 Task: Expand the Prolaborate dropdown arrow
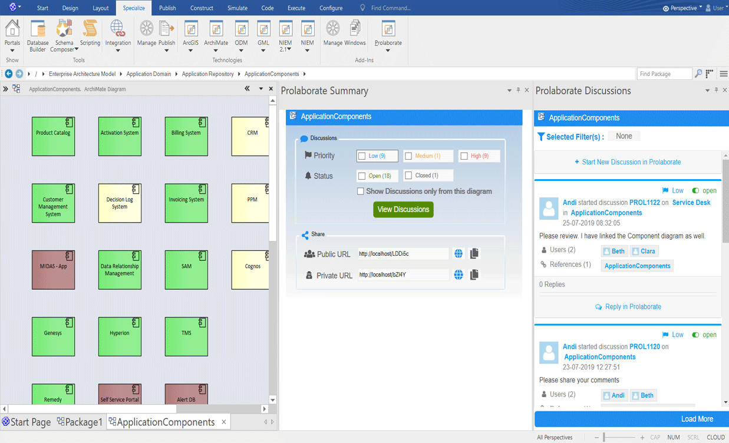(388, 51)
